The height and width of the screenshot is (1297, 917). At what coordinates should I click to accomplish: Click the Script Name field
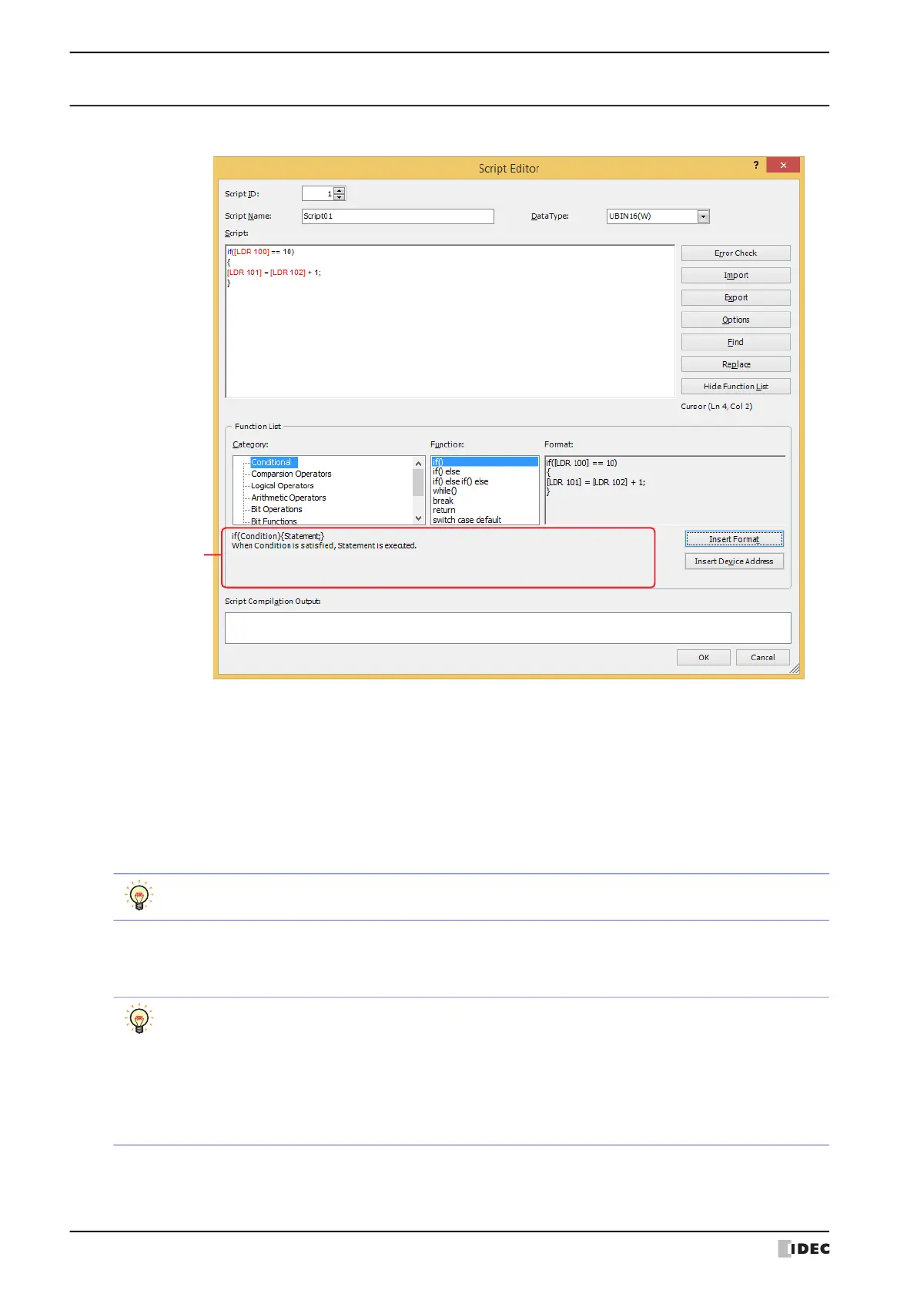point(398,216)
